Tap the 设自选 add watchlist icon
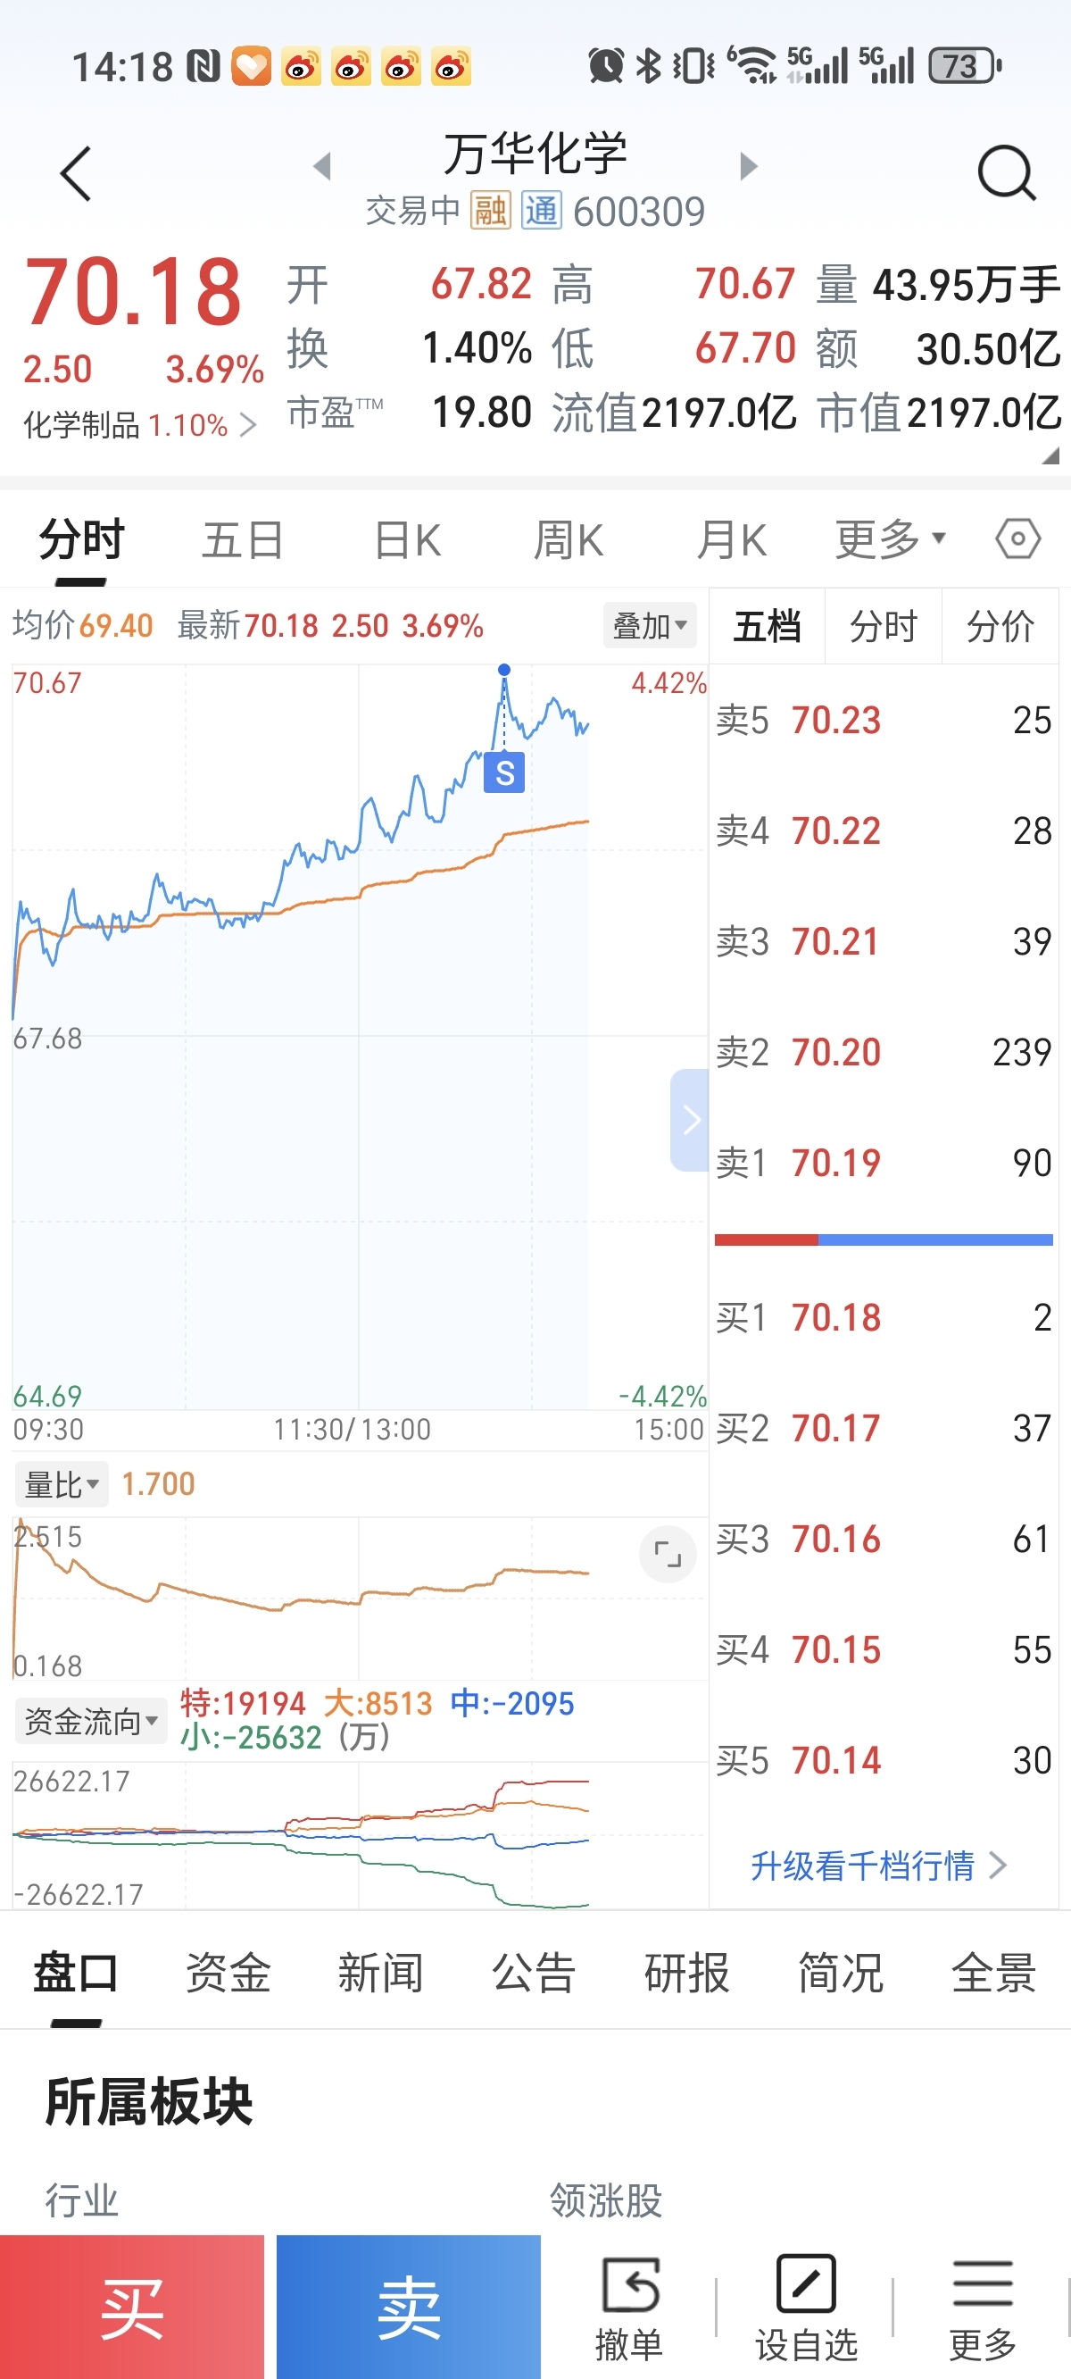 [806, 2307]
